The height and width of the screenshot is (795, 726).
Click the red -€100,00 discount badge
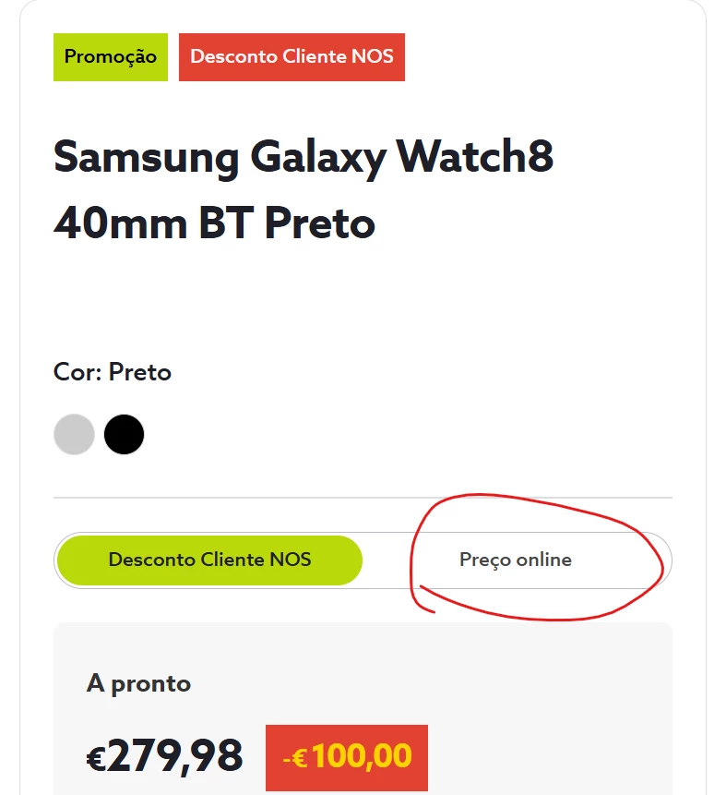[347, 757]
